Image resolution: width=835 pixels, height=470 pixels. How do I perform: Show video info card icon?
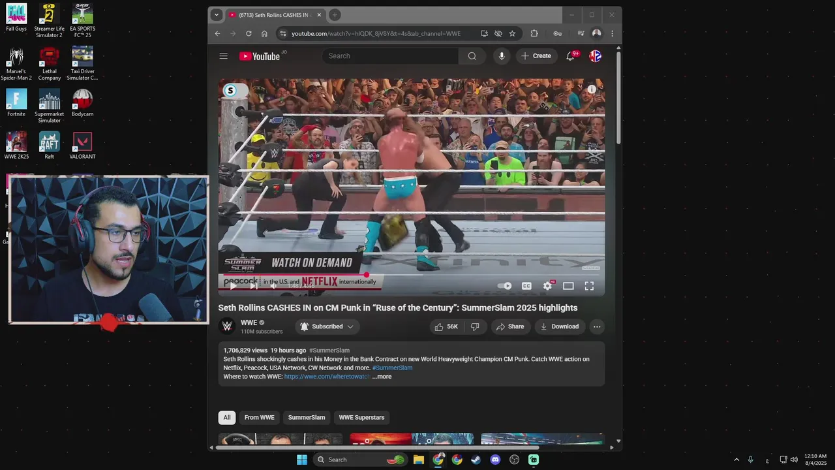click(x=592, y=89)
